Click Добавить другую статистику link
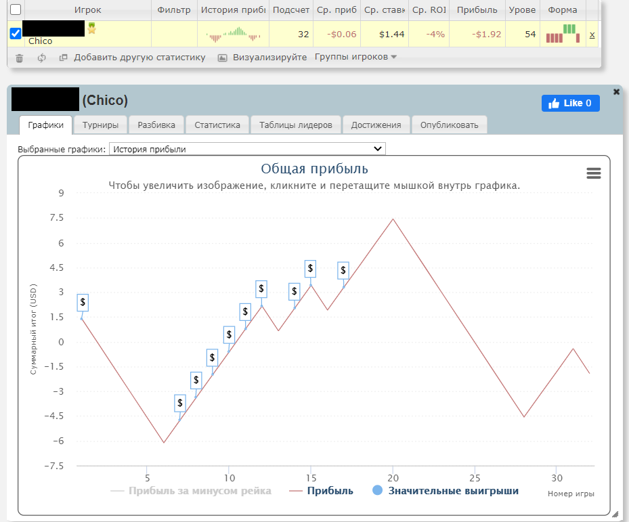629x522 pixels. (139, 58)
